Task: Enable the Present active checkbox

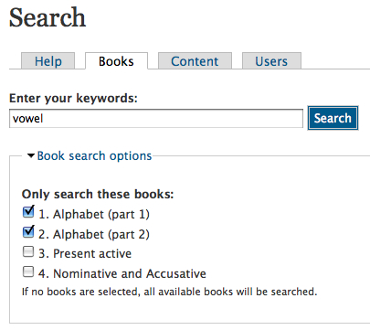Action: pos(28,251)
